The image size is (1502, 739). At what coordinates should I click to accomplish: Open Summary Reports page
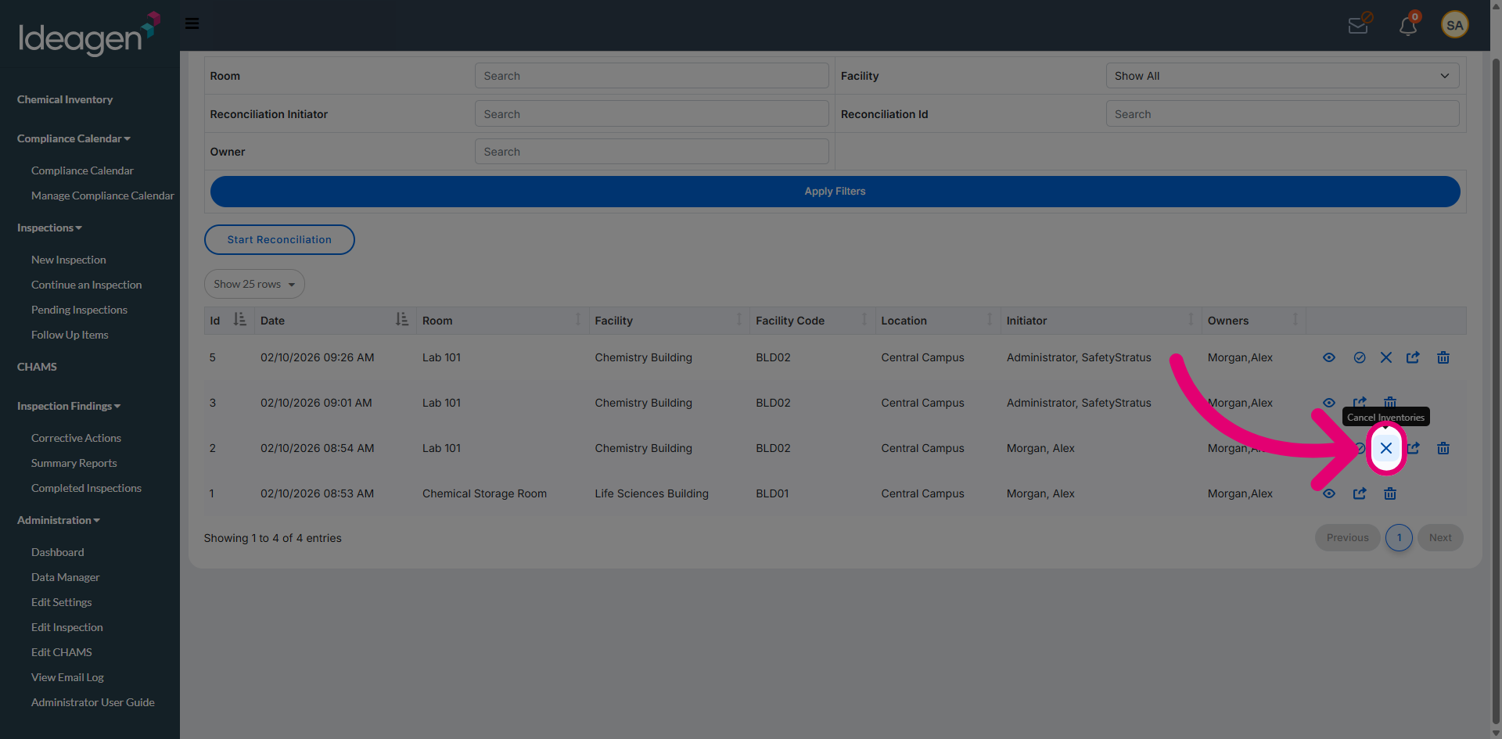(74, 463)
